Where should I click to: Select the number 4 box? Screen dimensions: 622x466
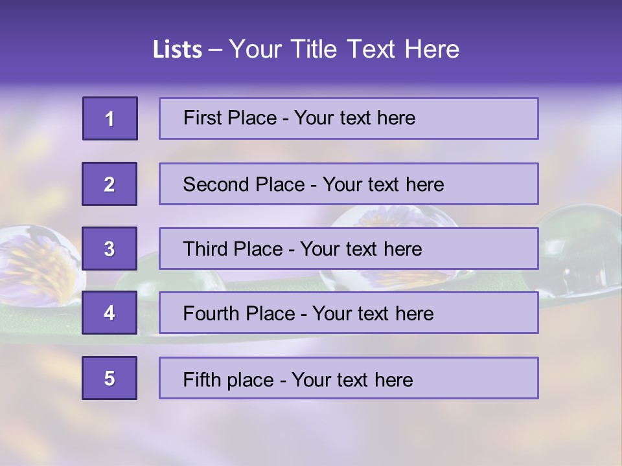tap(109, 313)
